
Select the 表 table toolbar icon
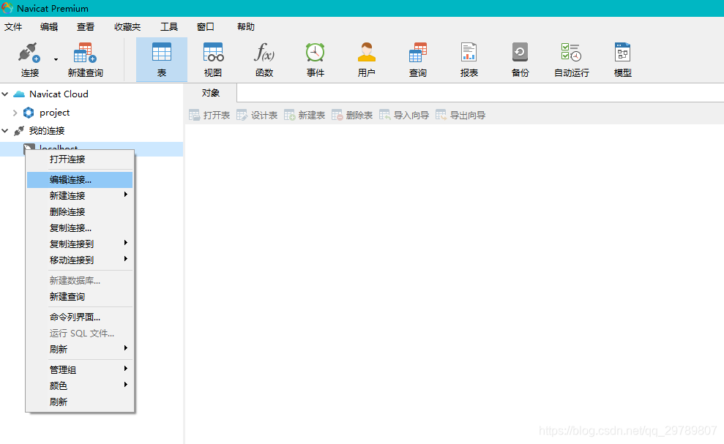(x=162, y=52)
